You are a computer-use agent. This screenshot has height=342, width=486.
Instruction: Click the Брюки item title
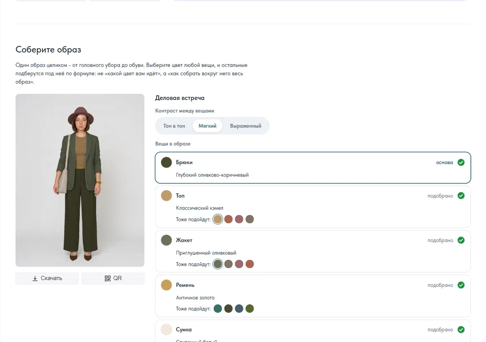(x=184, y=162)
